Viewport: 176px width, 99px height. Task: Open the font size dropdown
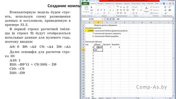(x=114, y=7)
